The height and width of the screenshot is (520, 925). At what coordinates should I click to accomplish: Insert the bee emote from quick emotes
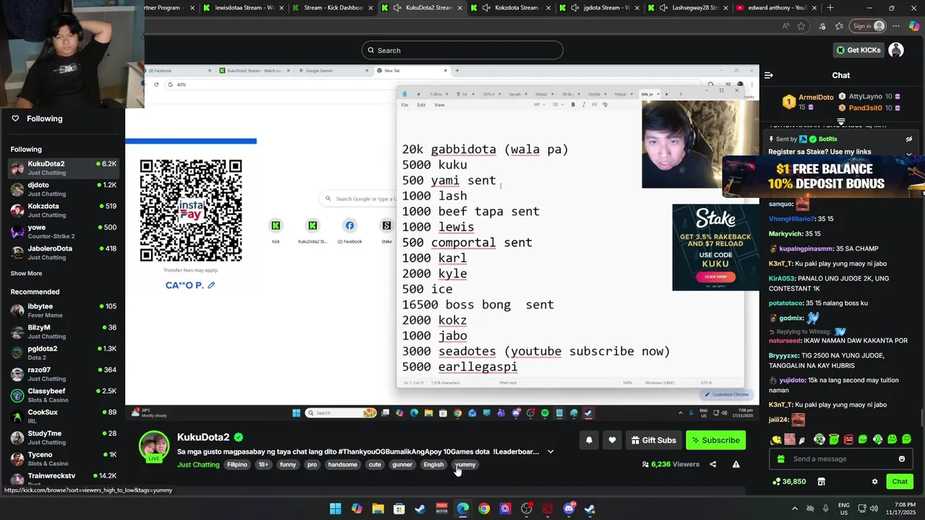point(776,439)
